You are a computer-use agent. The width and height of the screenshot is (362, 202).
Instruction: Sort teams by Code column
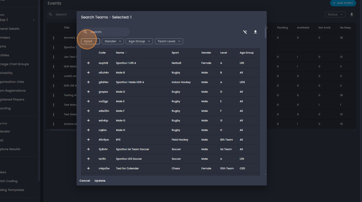[102, 53]
